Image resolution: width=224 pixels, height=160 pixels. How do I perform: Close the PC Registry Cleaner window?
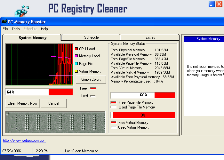(219, 4)
